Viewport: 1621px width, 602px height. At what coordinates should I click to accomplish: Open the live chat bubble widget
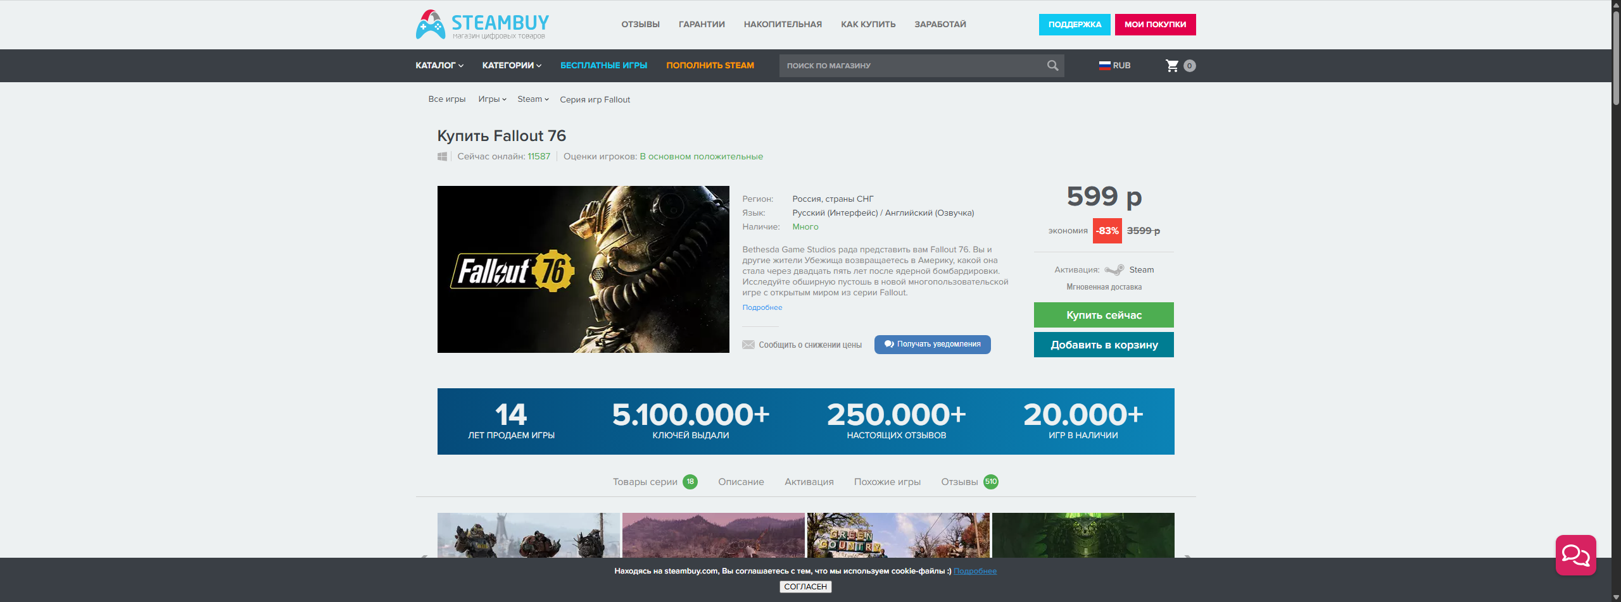coord(1575,555)
